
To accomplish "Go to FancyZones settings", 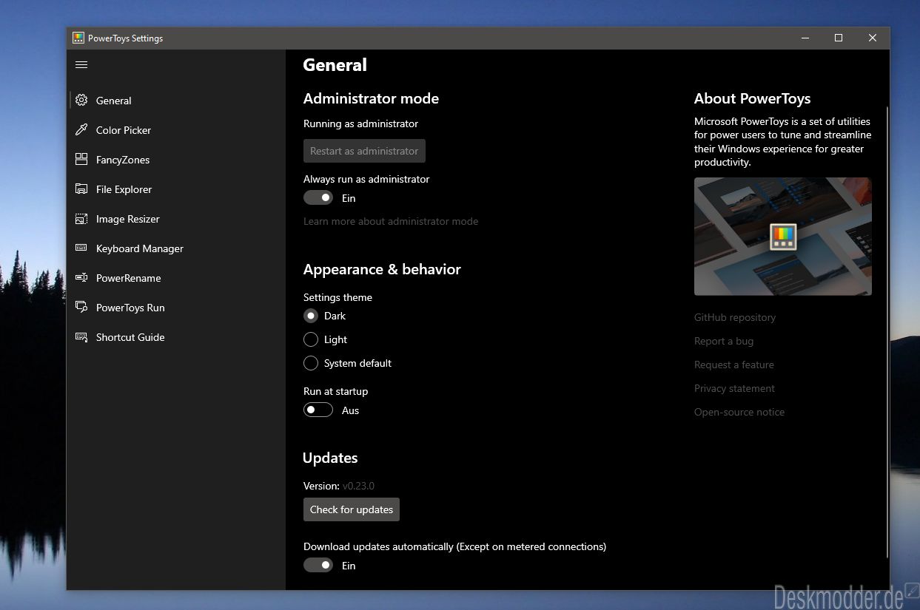I will coord(176,160).
